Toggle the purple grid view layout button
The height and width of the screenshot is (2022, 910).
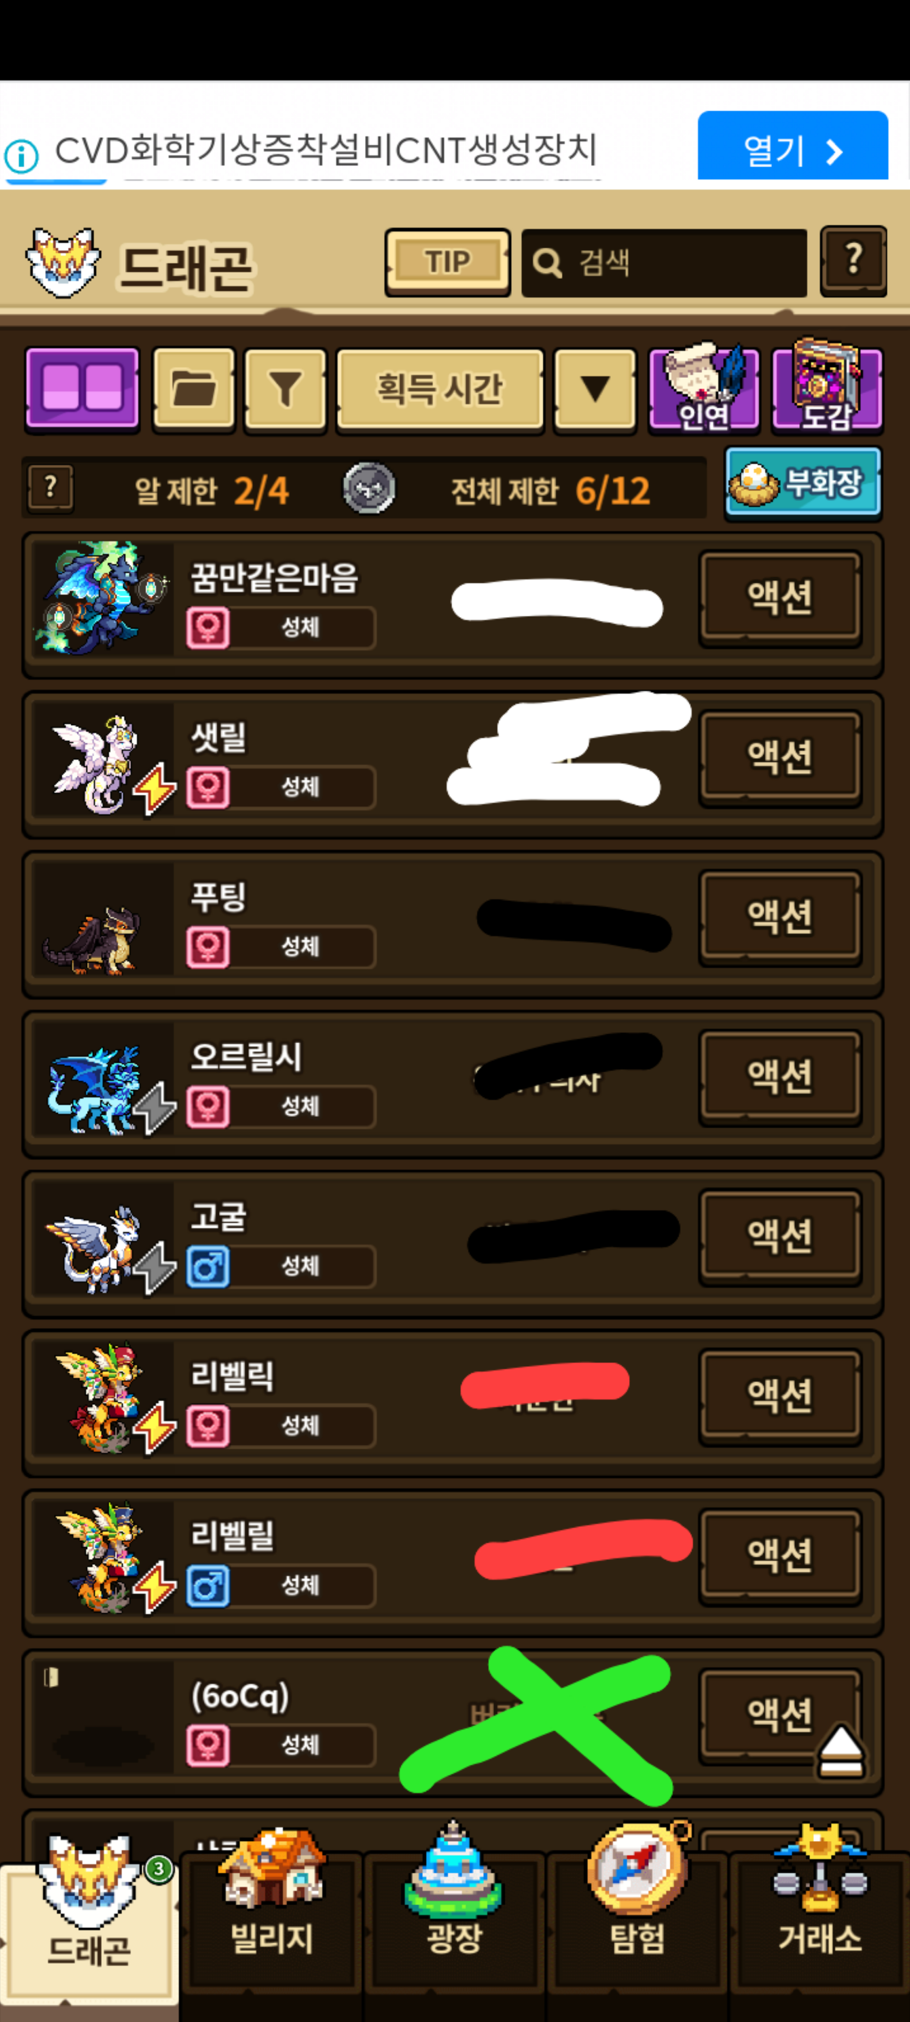click(83, 389)
